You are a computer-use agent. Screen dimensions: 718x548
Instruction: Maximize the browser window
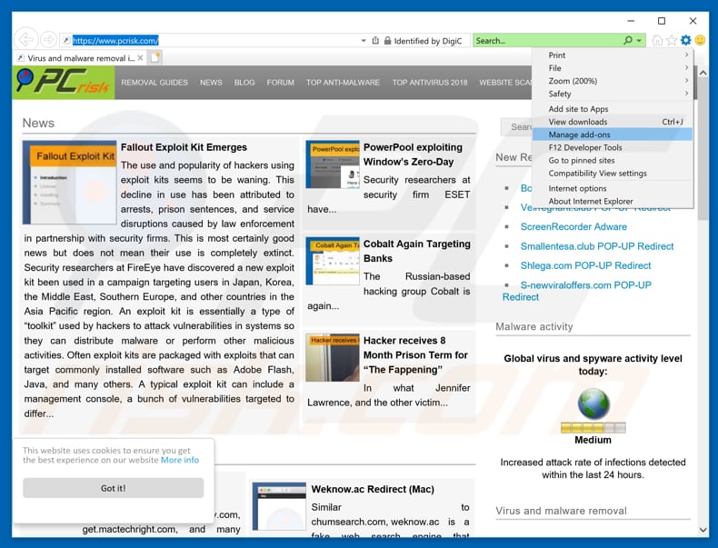click(x=662, y=21)
